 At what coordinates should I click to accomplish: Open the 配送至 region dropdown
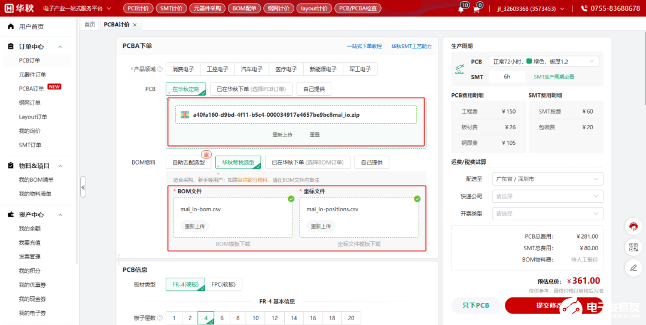548,179
